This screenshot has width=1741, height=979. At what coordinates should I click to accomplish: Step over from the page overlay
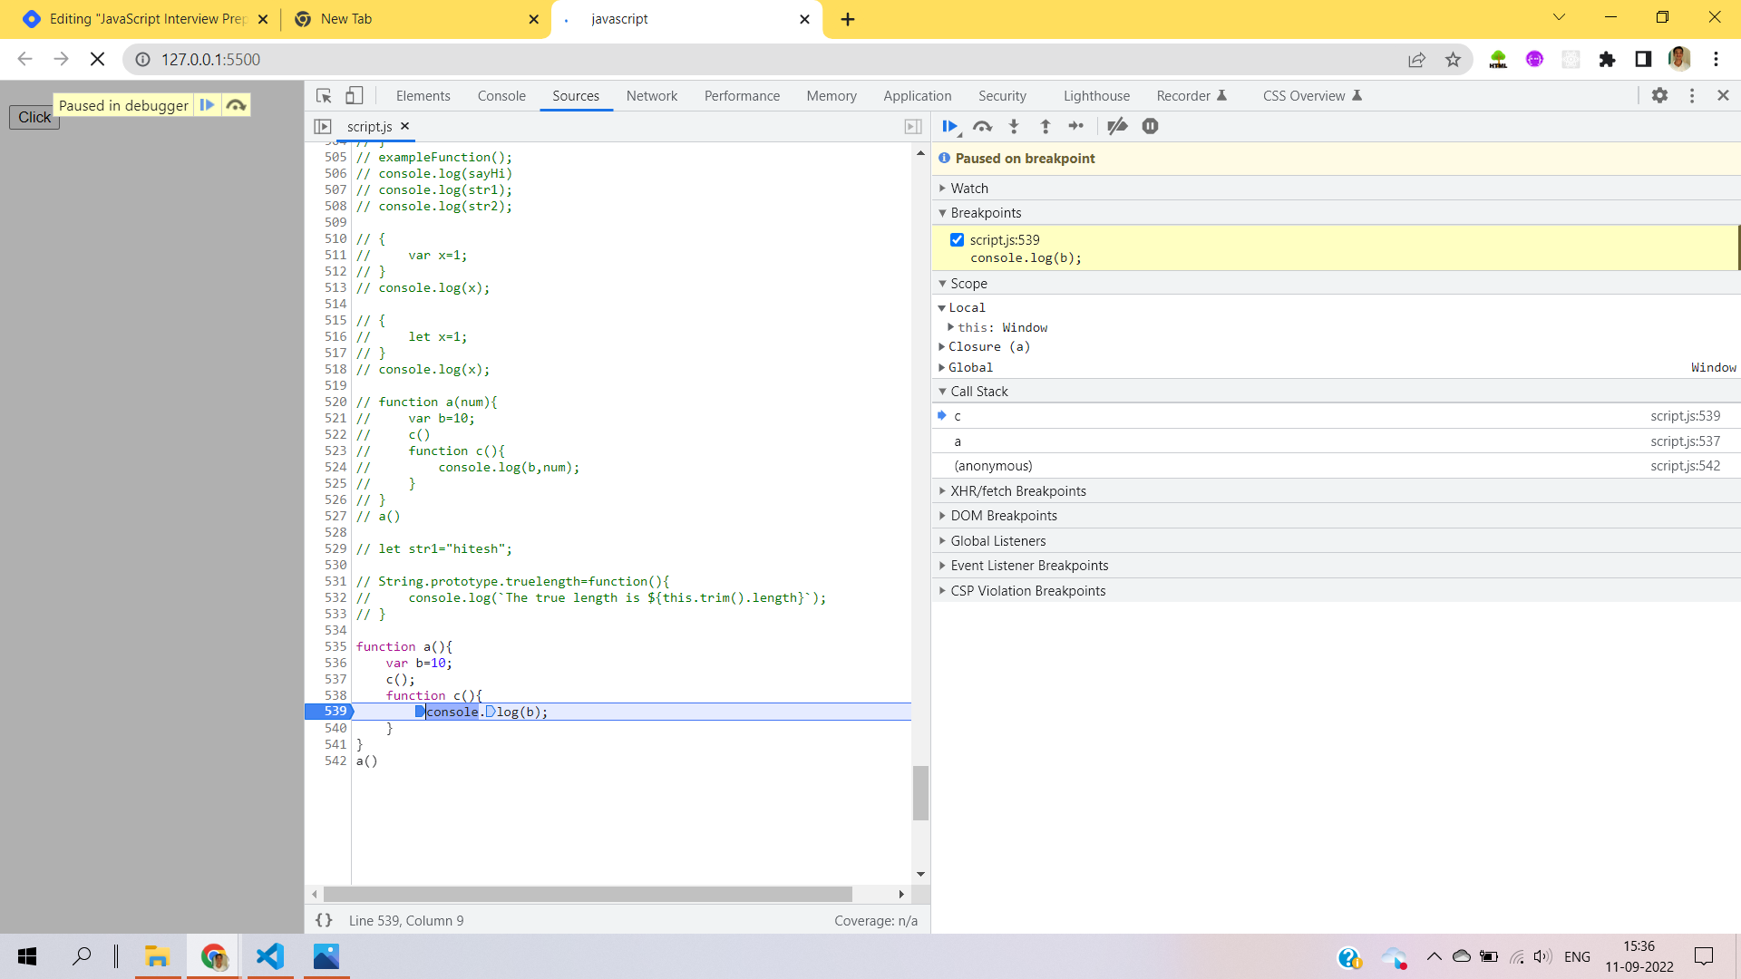click(236, 105)
